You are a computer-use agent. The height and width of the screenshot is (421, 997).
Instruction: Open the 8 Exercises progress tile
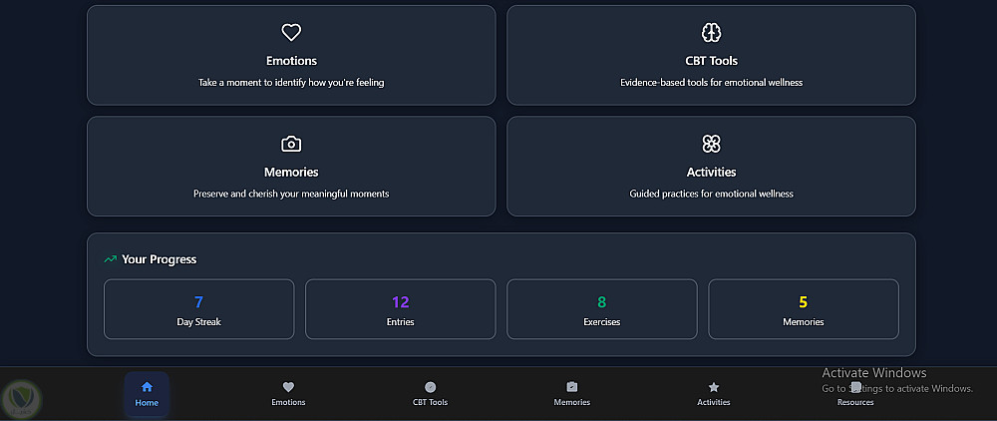click(601, 309)
